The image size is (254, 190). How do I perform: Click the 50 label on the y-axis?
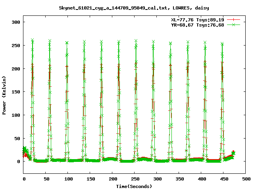click(17, 138)
